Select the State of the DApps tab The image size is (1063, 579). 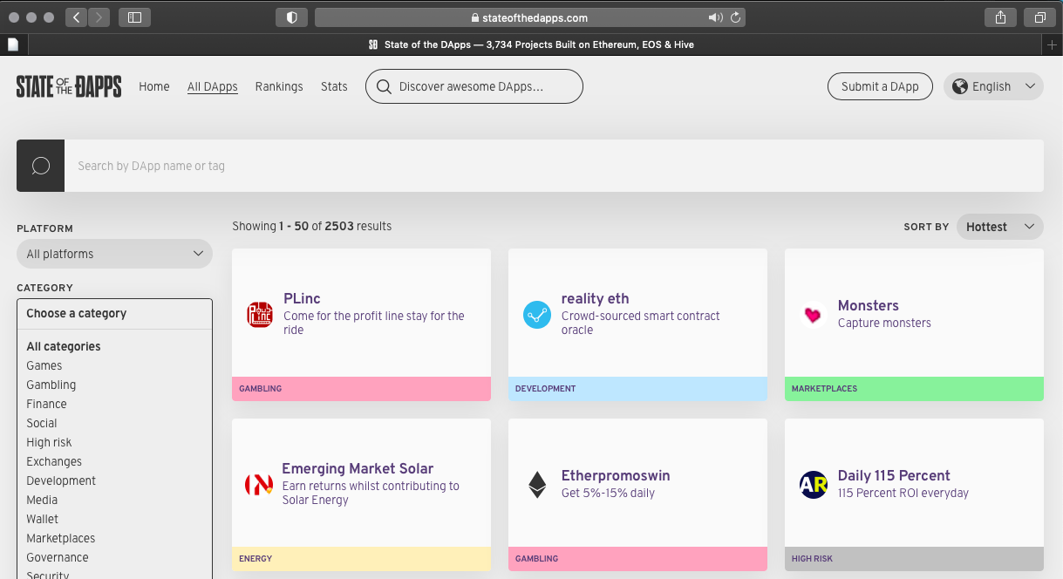point(531,44)
